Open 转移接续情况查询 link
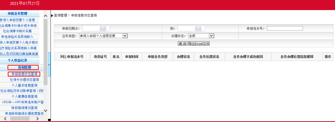 tap(25, 108)
